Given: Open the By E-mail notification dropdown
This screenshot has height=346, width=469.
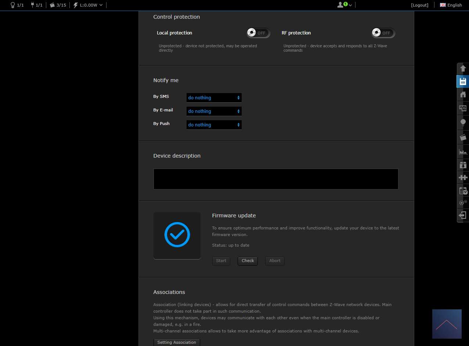Looking at the screenshot, I should [x=214, y=111].
